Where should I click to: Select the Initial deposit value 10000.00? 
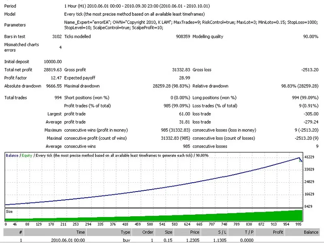53,62
